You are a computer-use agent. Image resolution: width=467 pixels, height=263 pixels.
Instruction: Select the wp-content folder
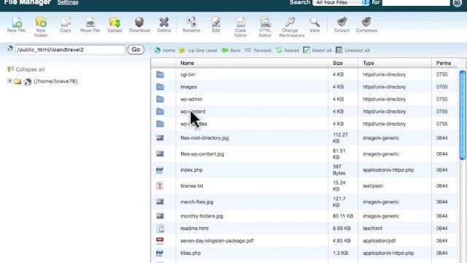(193, 112)
